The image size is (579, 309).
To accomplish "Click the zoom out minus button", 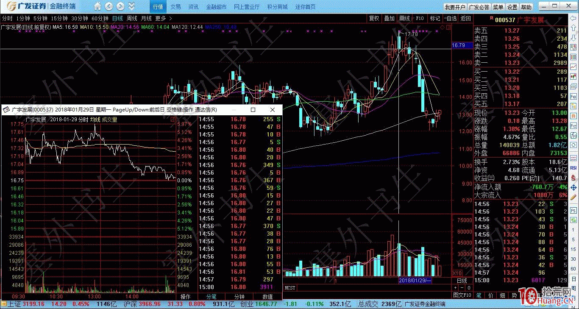I will point(462,288).
